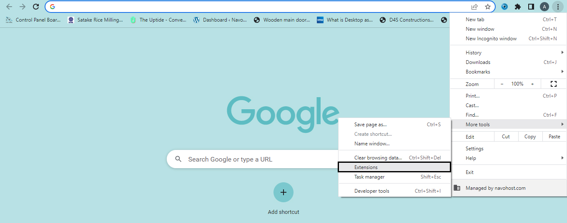Decrease zoom with the minus button
The width and height of the screenshot is (567, 223).
(502, 84)
